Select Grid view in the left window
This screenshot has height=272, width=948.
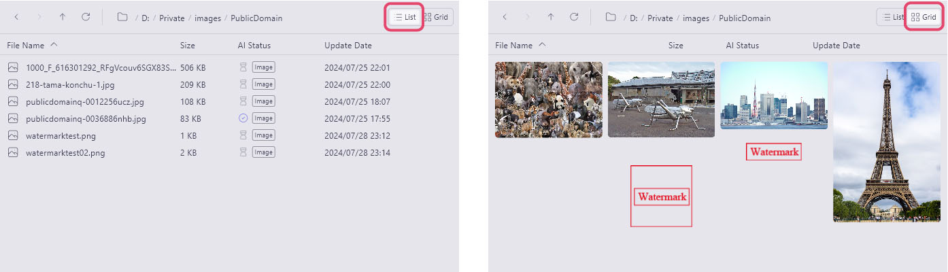pos(437,17)
